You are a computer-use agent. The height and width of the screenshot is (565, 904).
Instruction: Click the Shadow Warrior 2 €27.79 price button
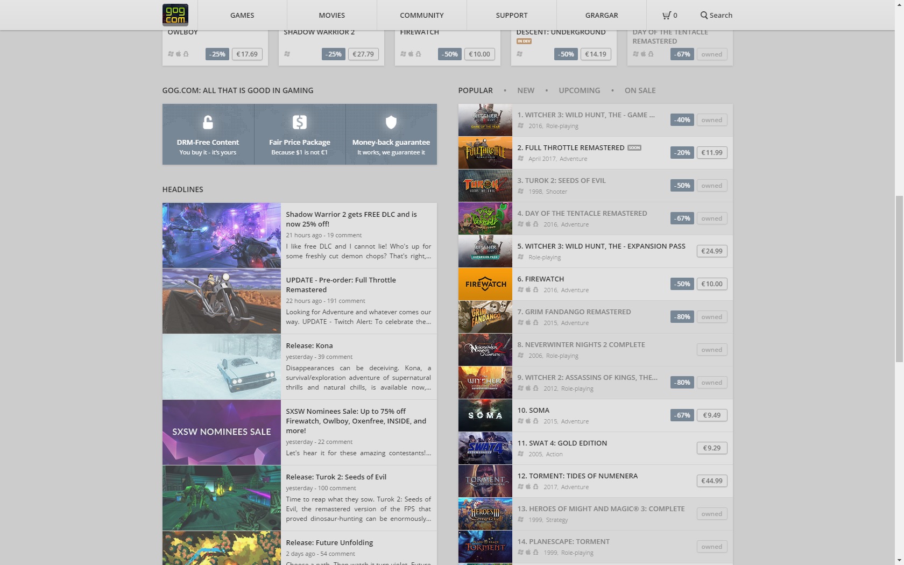[364, 54]
